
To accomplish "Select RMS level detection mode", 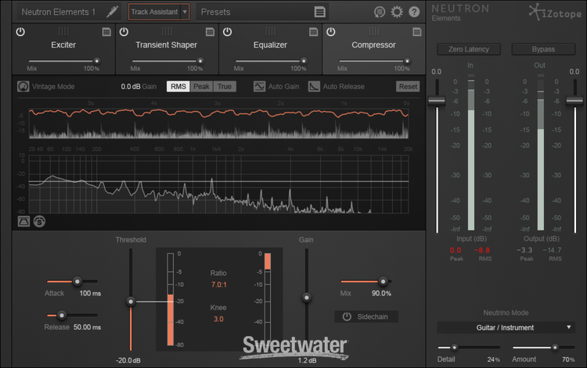I will [178, 87].
